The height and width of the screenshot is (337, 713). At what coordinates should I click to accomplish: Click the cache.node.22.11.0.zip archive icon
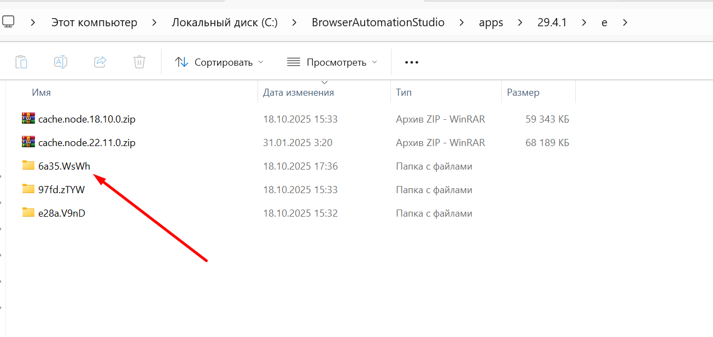28,142
